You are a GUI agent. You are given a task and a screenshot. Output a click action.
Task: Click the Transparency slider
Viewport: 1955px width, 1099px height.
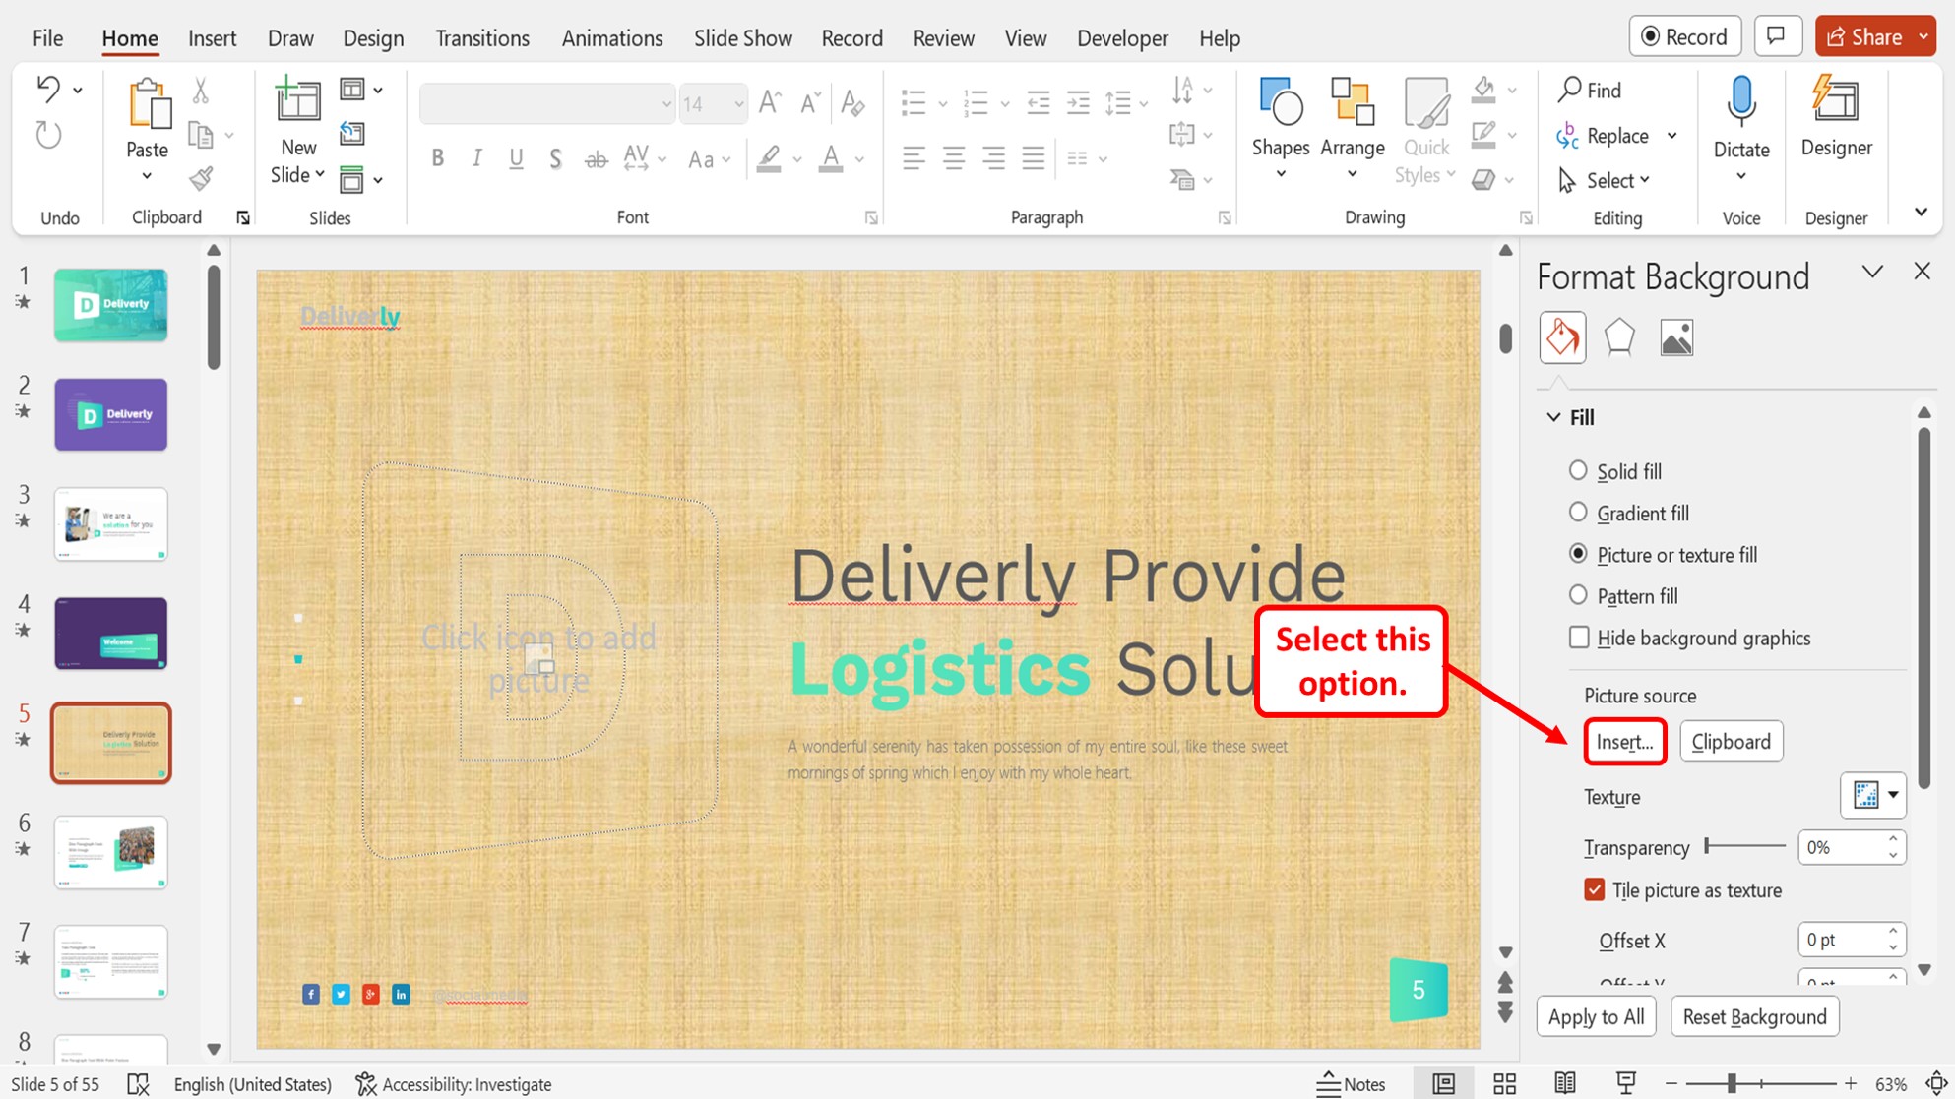(1745, 846)
